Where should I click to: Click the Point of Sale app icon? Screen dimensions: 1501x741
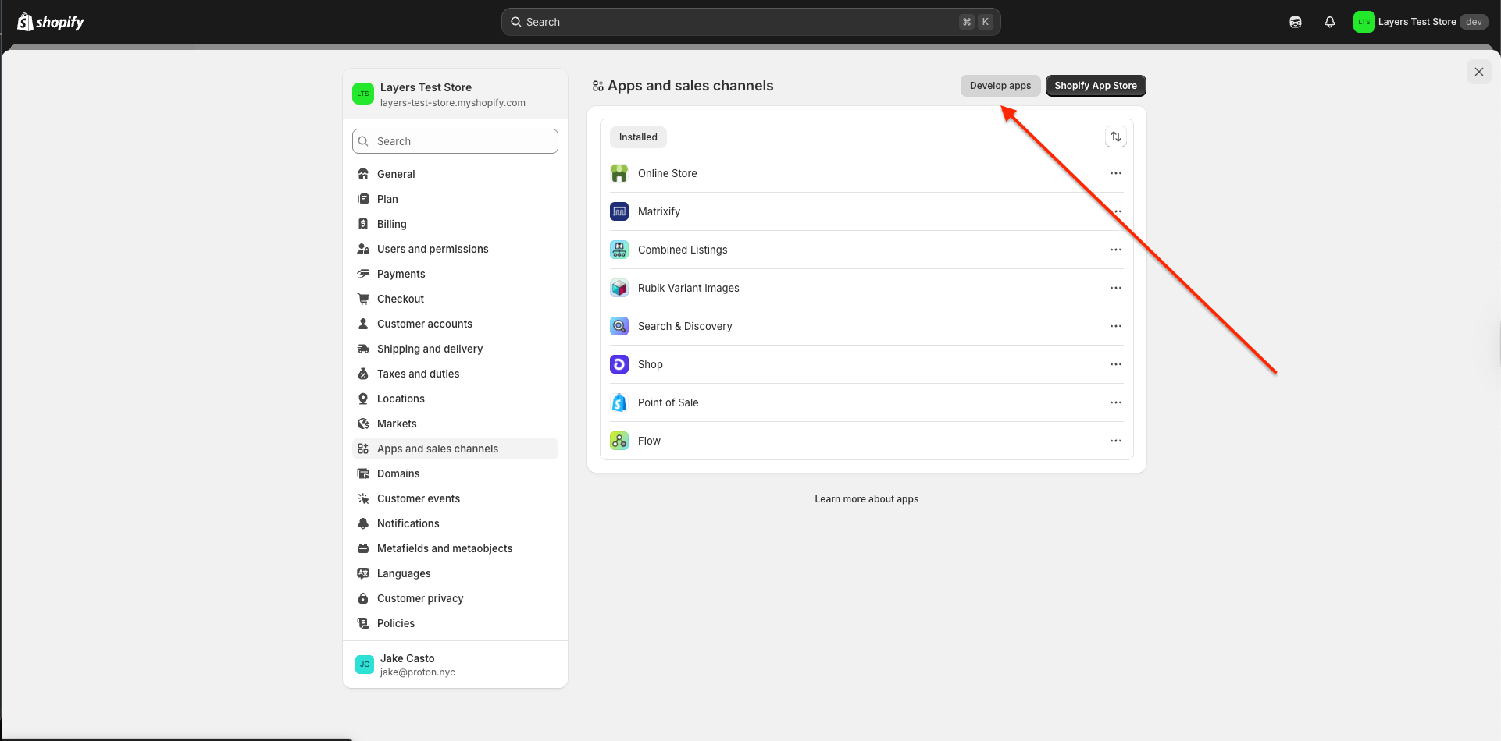click(619, 402)
